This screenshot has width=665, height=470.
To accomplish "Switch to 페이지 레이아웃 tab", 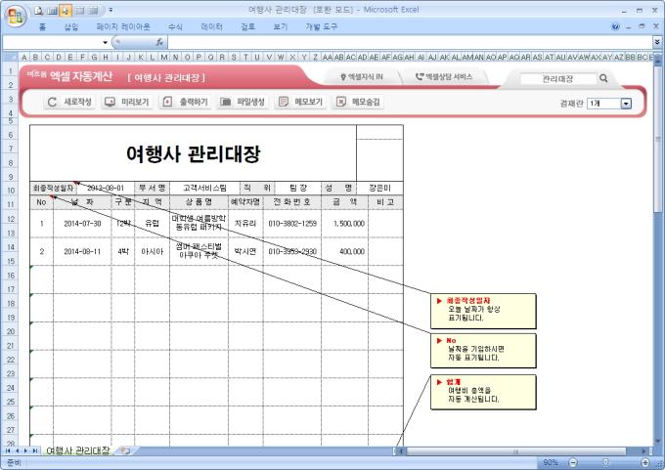I will pos(123,26).
